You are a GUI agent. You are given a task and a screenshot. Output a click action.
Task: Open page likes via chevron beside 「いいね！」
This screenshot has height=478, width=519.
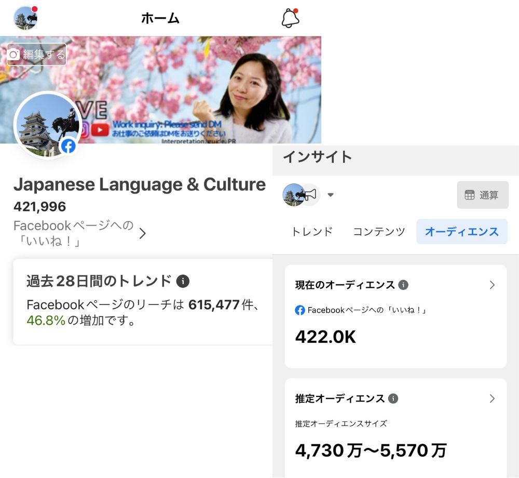coord(143,234)
